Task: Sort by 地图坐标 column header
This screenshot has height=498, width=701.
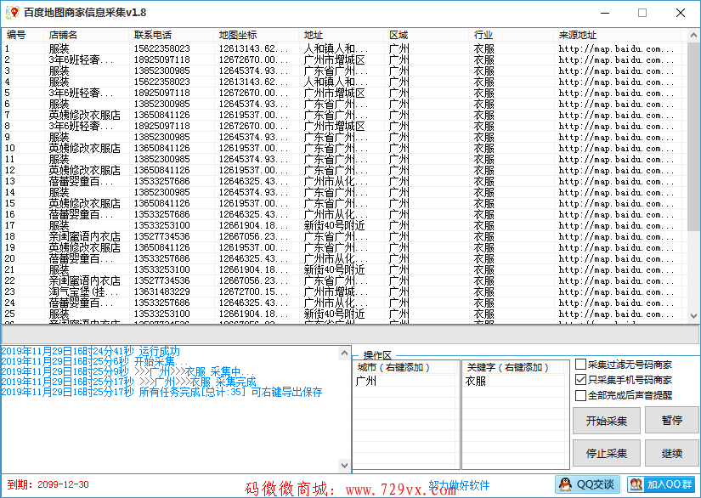Action: [256, 35]
